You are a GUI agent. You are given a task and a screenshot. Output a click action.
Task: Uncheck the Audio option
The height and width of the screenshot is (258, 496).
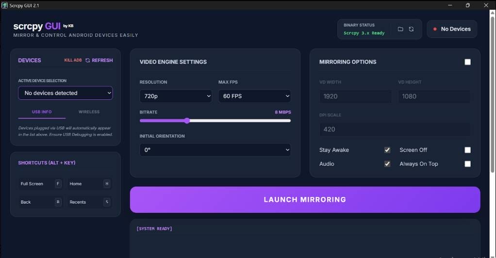(387, 164)
